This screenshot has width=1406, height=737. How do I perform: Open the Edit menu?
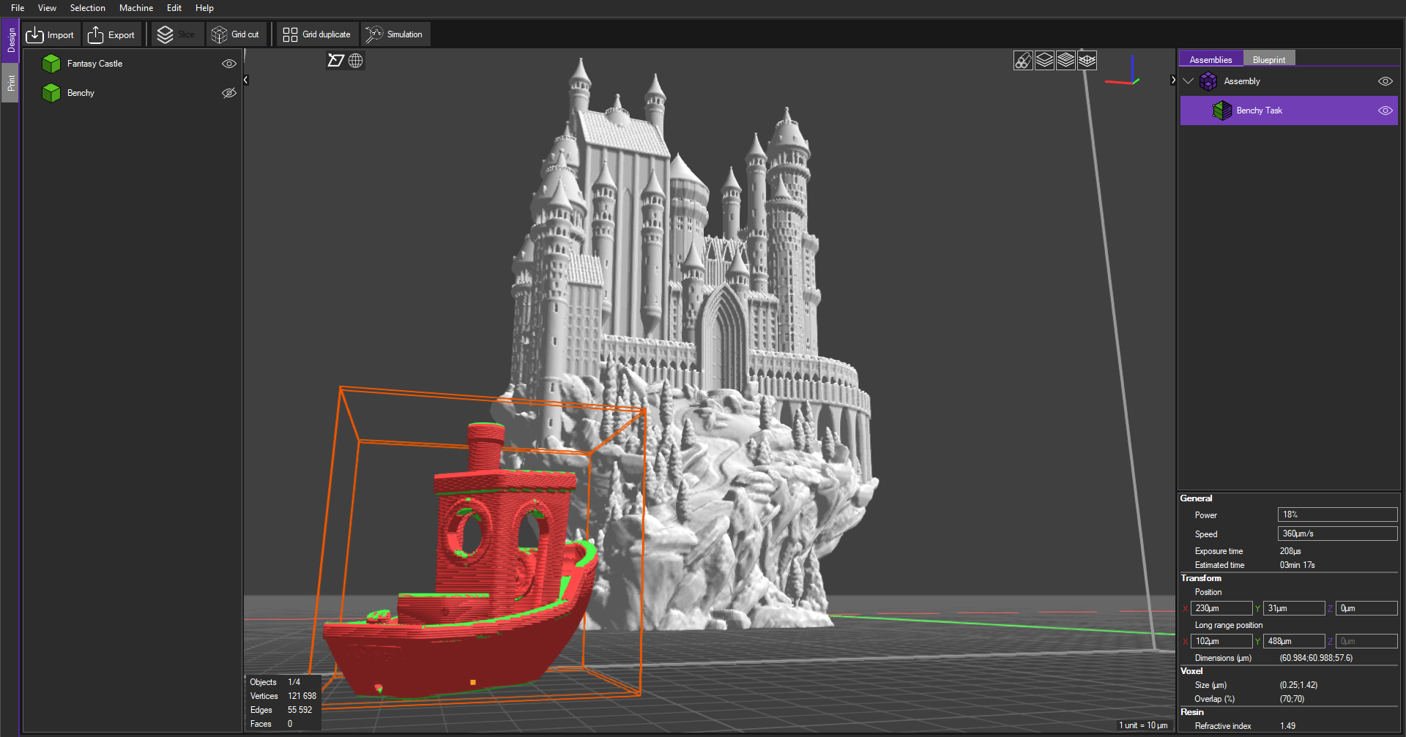(x=174, y=8)
